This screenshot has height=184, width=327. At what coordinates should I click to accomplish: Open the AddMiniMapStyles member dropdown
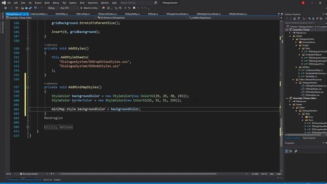tap(233, 18)
